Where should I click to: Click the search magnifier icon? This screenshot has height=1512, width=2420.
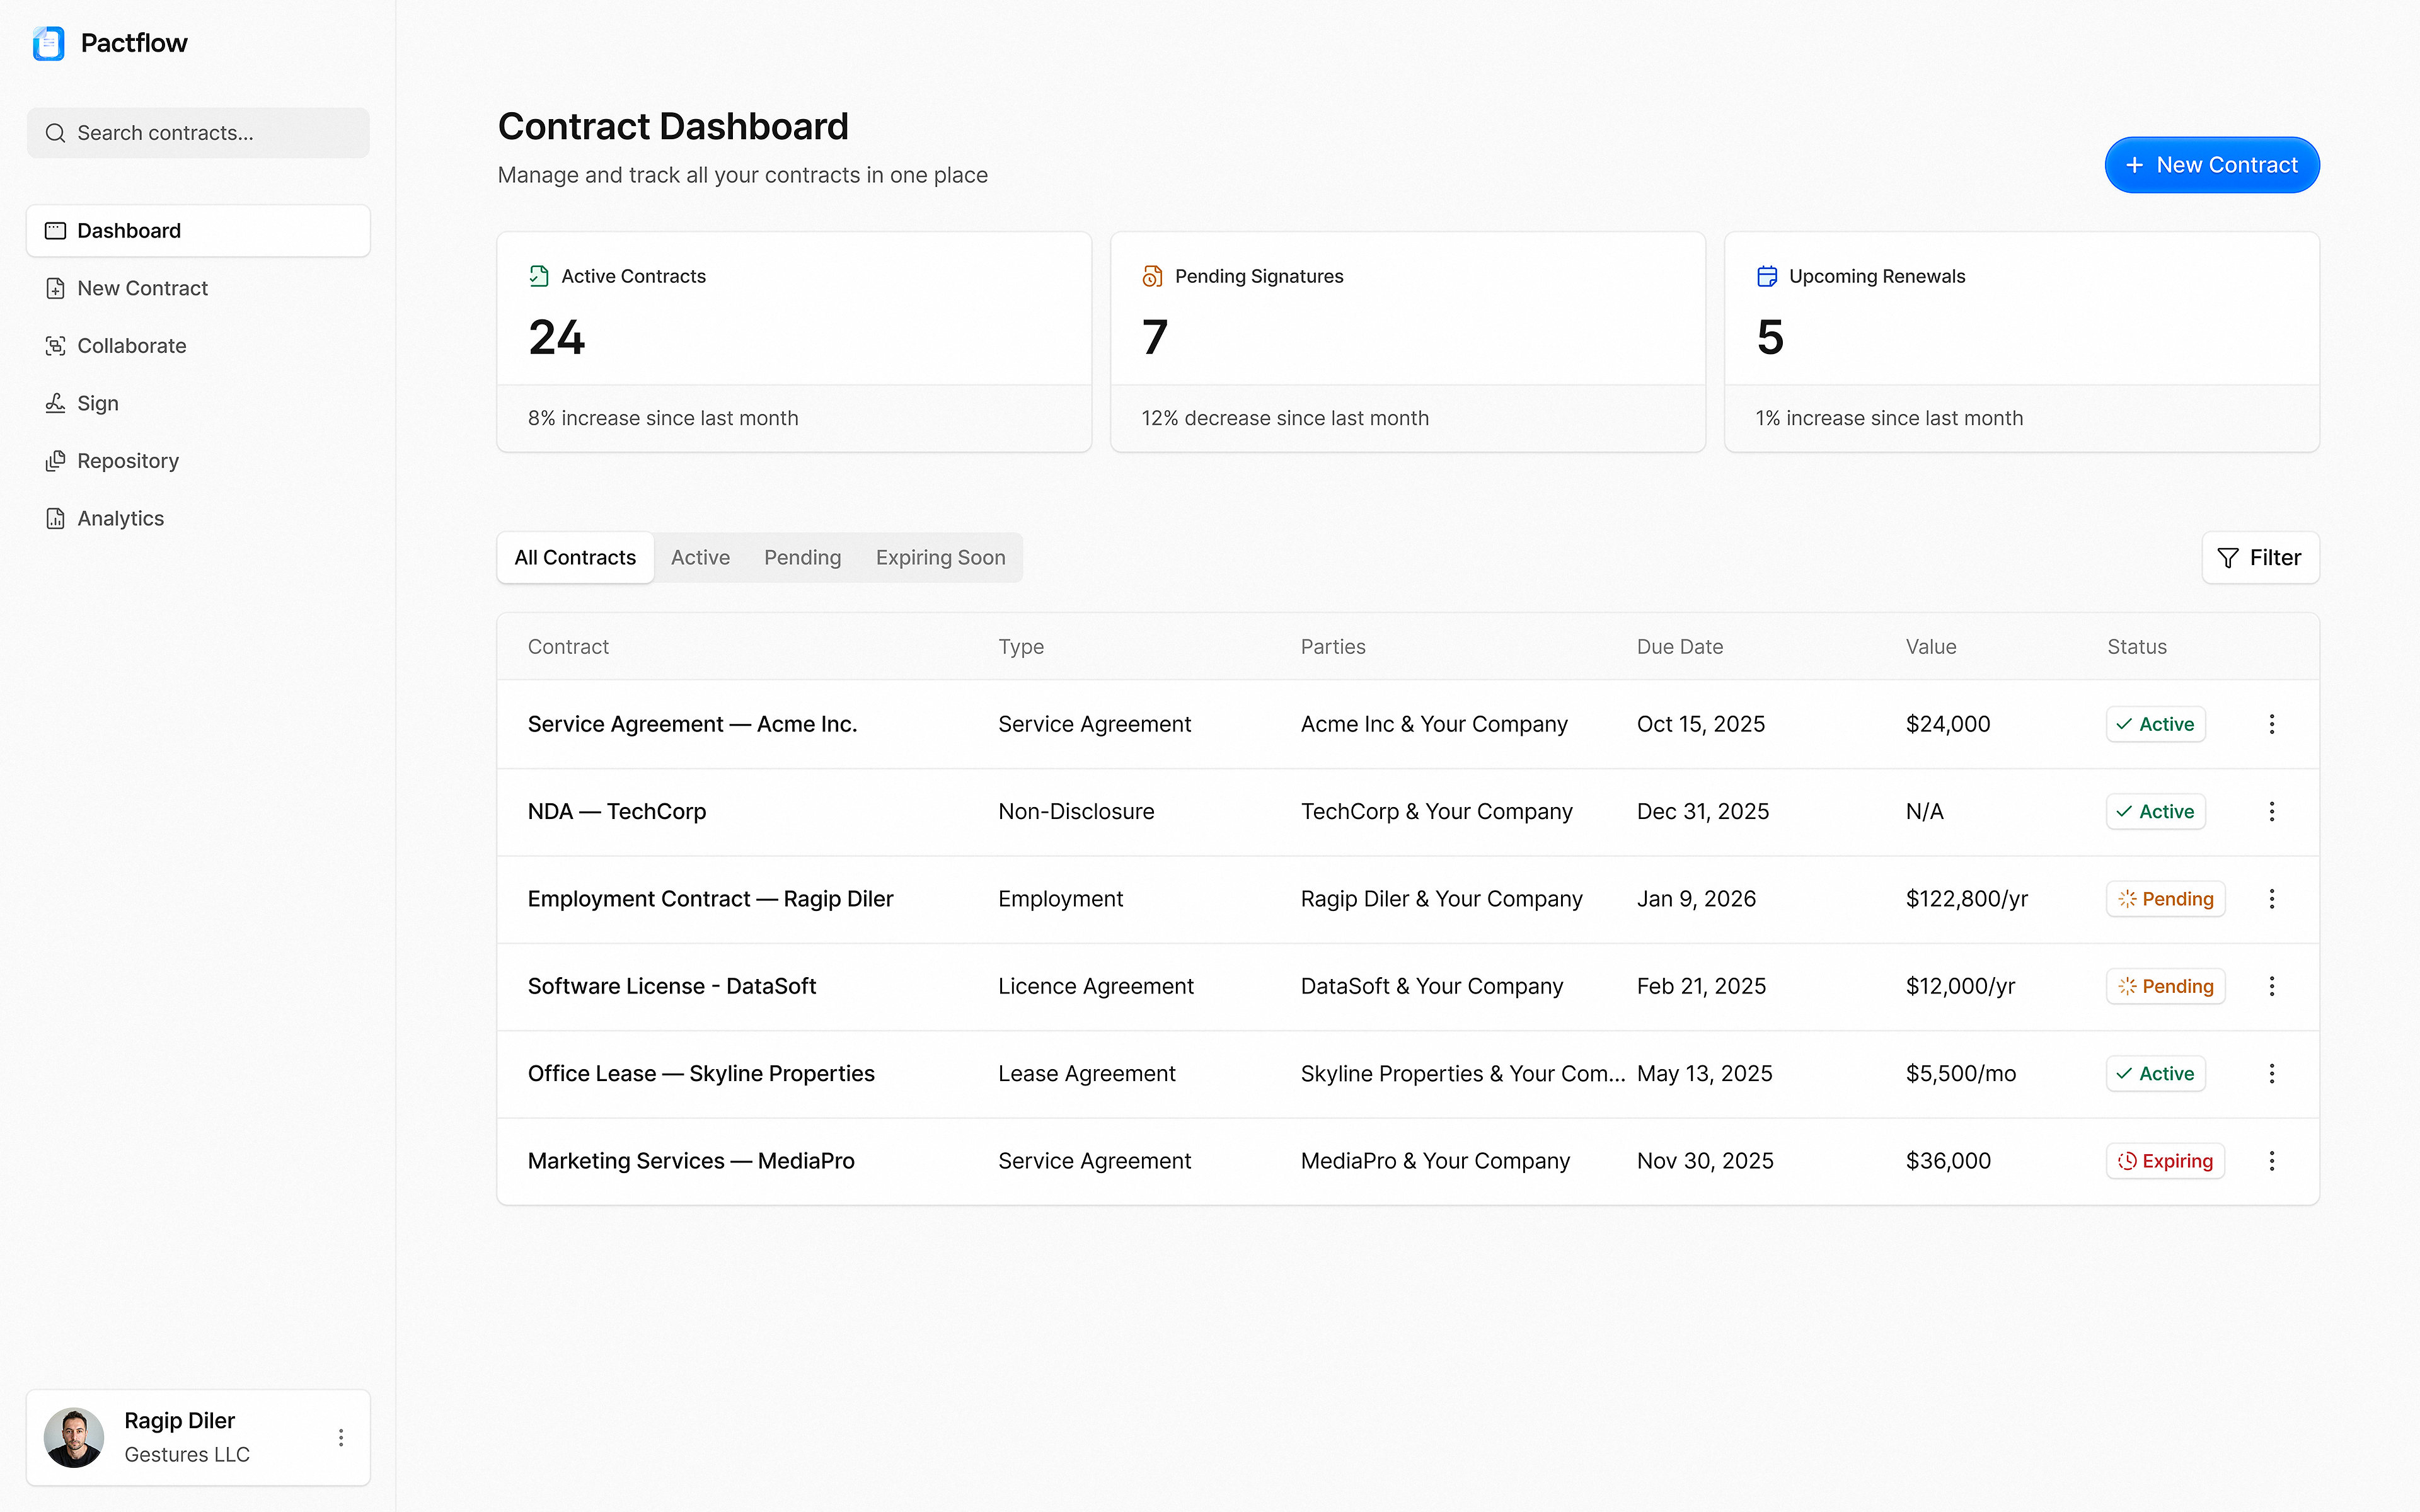pos(56,132)
